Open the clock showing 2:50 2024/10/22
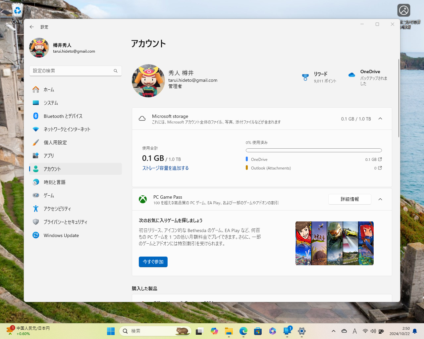This screenshot has height=339, width=424. 399,331
